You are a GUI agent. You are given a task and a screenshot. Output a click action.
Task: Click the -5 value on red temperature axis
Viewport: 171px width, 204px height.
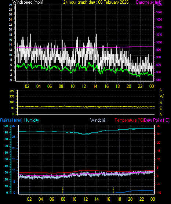pos(159,185)
